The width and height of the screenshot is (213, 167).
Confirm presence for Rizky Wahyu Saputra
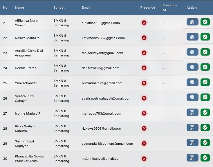tap(205, 127)
